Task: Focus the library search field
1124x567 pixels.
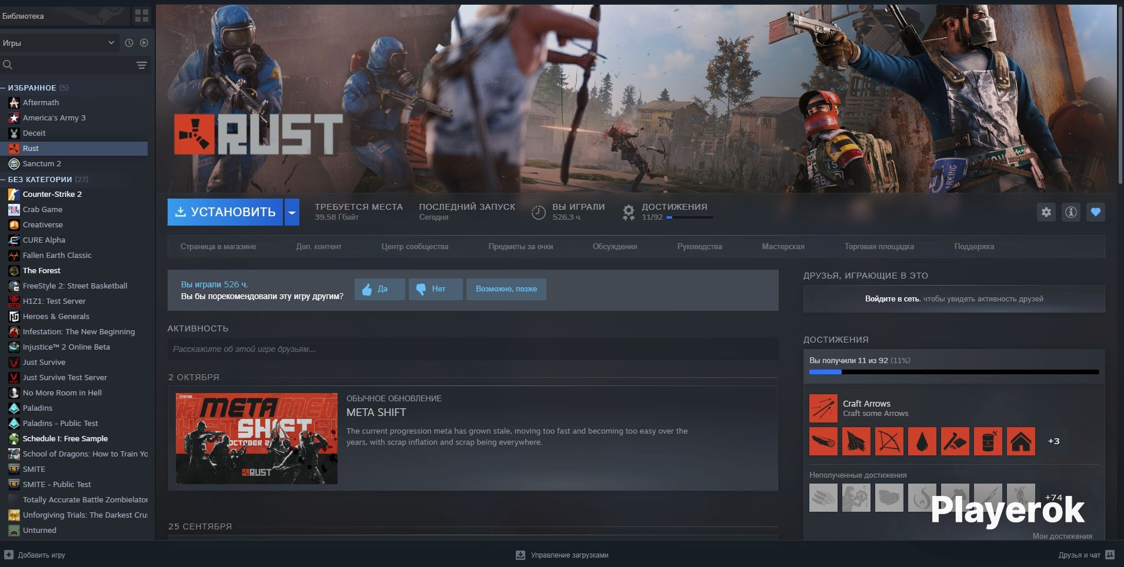Action: (75, 65)
